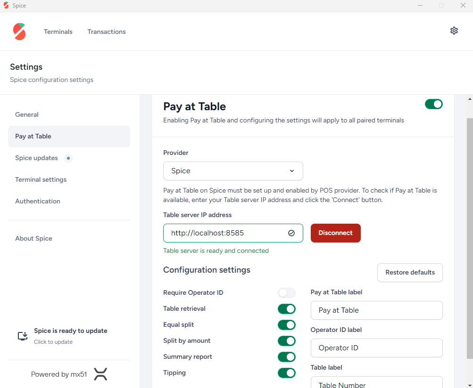Disable the Tipping toggle

click(x=287, y=372)
